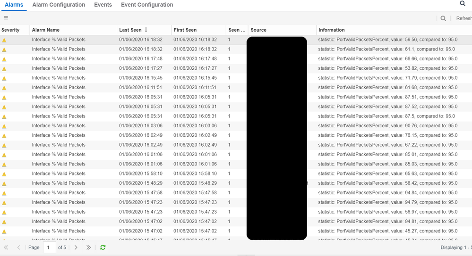Sort by Source column header
Image resolution: width=472 pixels, height=256 pixels.
258,30
